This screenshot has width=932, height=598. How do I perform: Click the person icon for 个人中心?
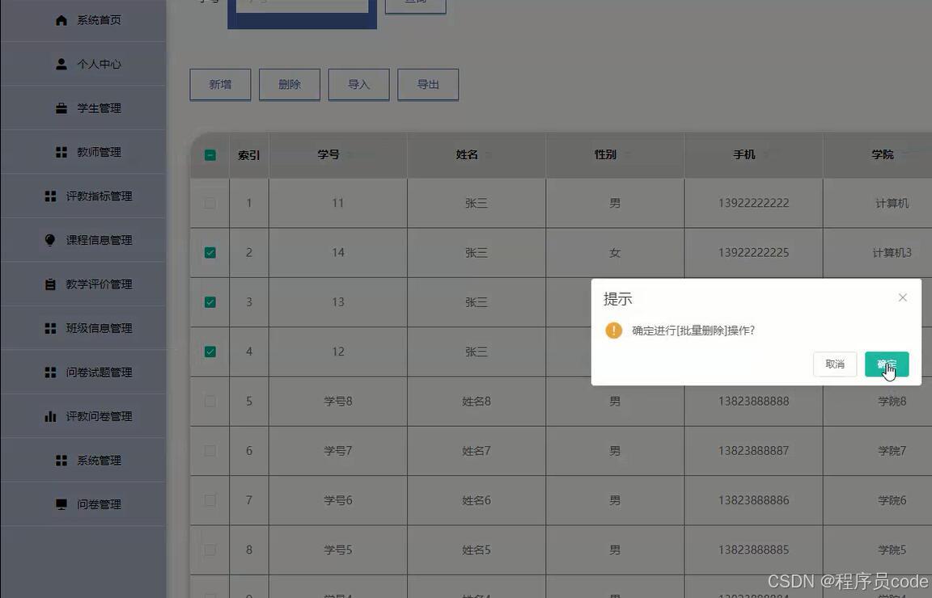pyautogui.click(x=61, y=64)
